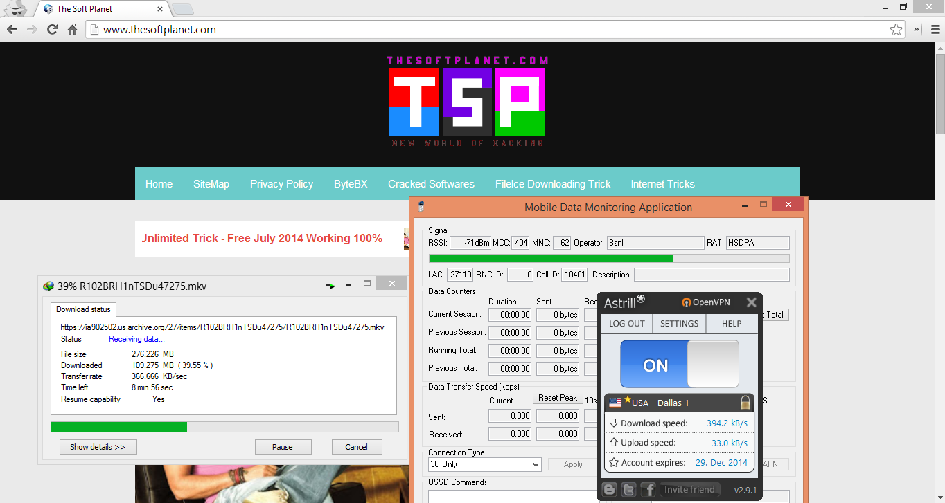Open the FileIce Downloading Trick menu item

click(553, 184)
